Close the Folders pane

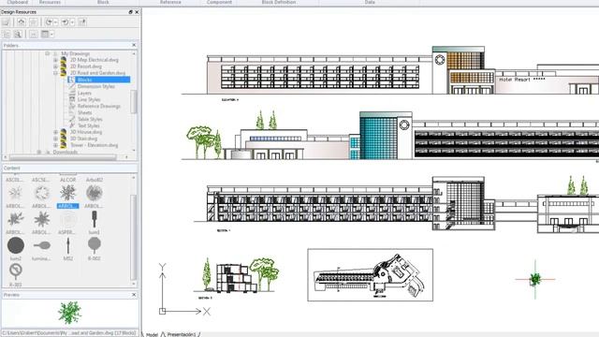click(134, 45)
